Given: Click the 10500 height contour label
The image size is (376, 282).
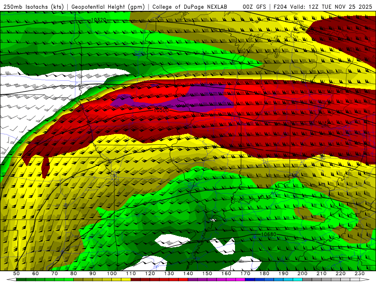Looking at the screenshot, I should (x=161, y=110).
